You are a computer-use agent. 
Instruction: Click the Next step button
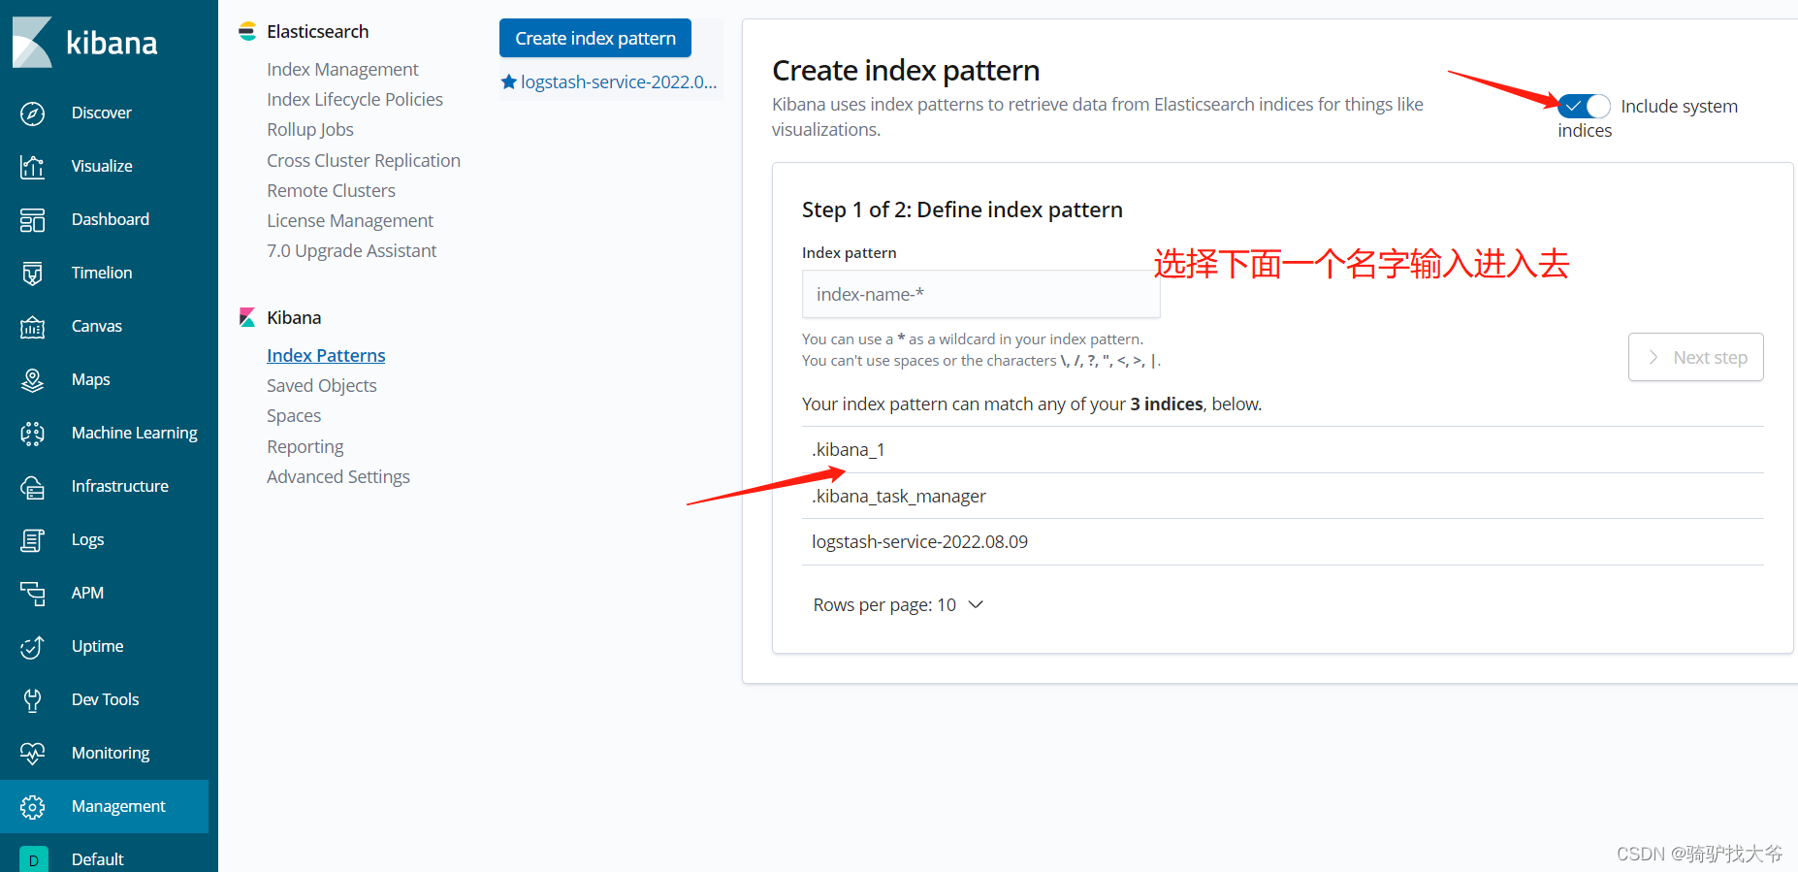[1695, 357]
